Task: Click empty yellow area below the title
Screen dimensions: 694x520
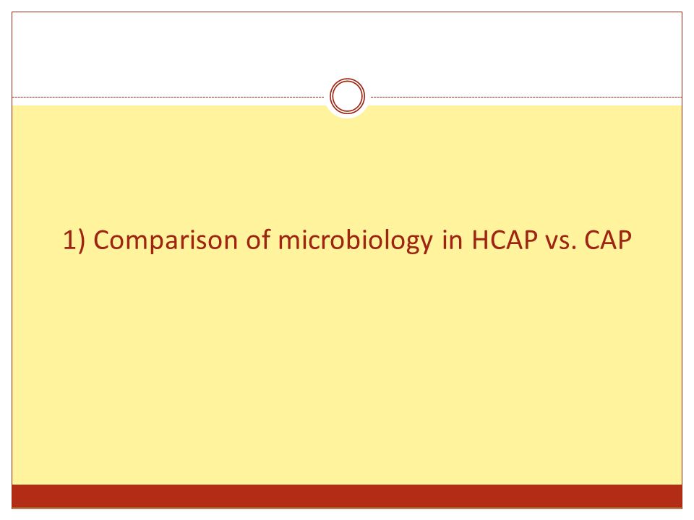Action: [347, 367]
